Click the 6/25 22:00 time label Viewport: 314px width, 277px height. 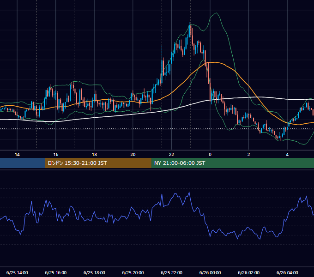[172, 272]
